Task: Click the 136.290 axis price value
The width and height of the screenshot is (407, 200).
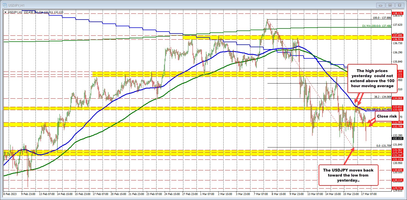Action: coord(397,52)
